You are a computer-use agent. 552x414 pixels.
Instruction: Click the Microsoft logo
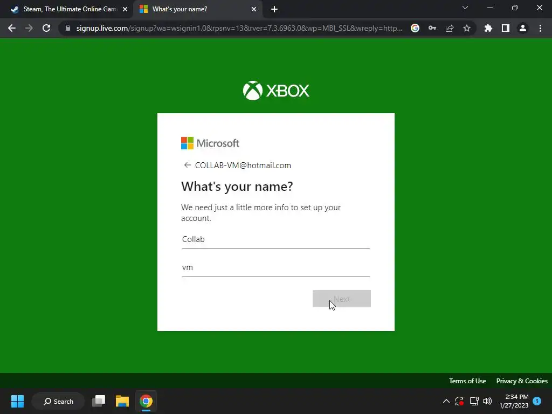210,143
